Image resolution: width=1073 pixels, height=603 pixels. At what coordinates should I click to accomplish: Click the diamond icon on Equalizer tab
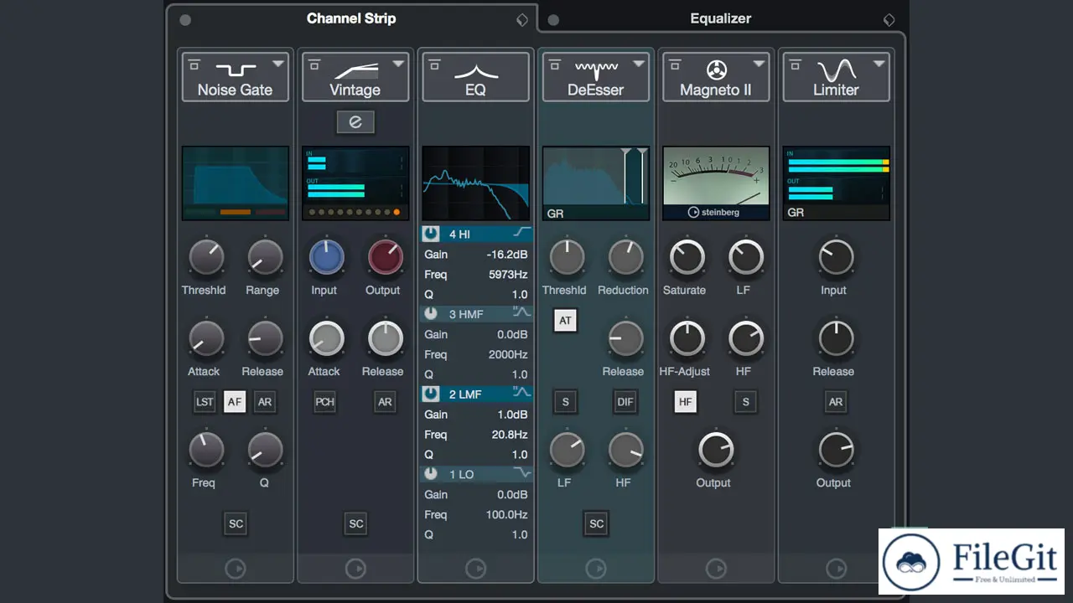click(x=889, y=20)
